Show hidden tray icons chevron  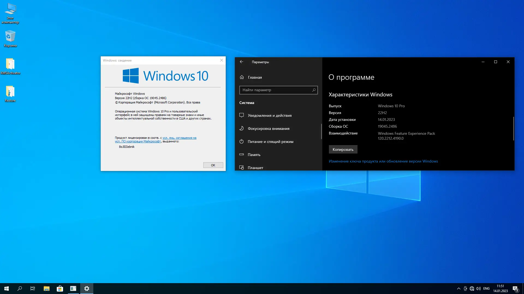point(458,289)
